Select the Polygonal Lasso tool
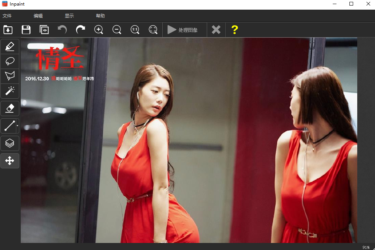Viewport: 375px width, 250px height. (10, 76)
